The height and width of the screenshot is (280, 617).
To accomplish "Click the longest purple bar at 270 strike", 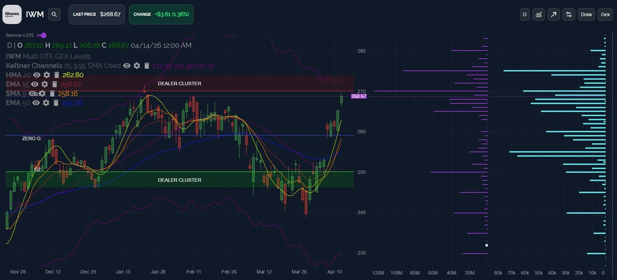I will click(431, 91).
